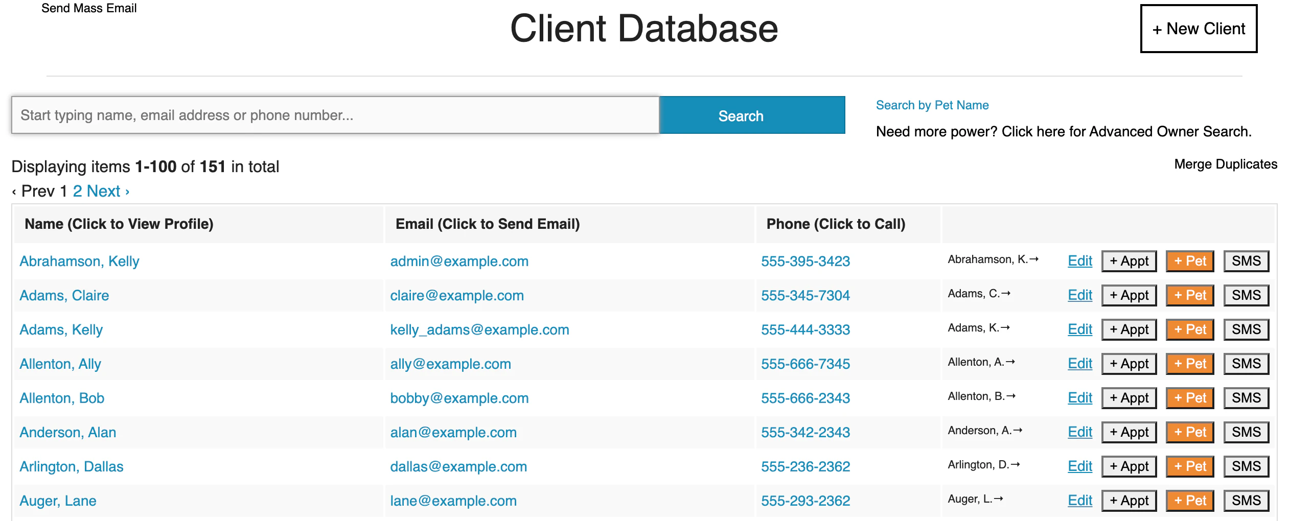The image size is (1289, 521).
Task: Click the Adams, C. arrow shortcut
Action: 979,294
